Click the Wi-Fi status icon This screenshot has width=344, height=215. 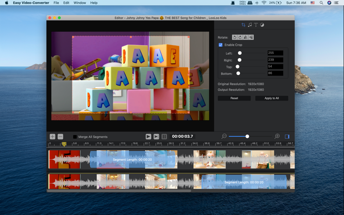point(264,3)
